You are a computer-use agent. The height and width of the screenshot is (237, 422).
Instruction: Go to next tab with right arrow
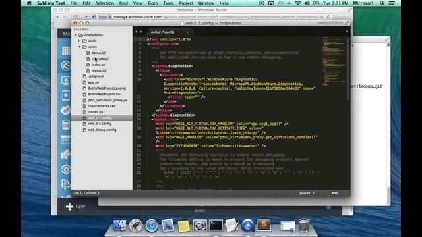pyautogui.click(x=140, y=32)
